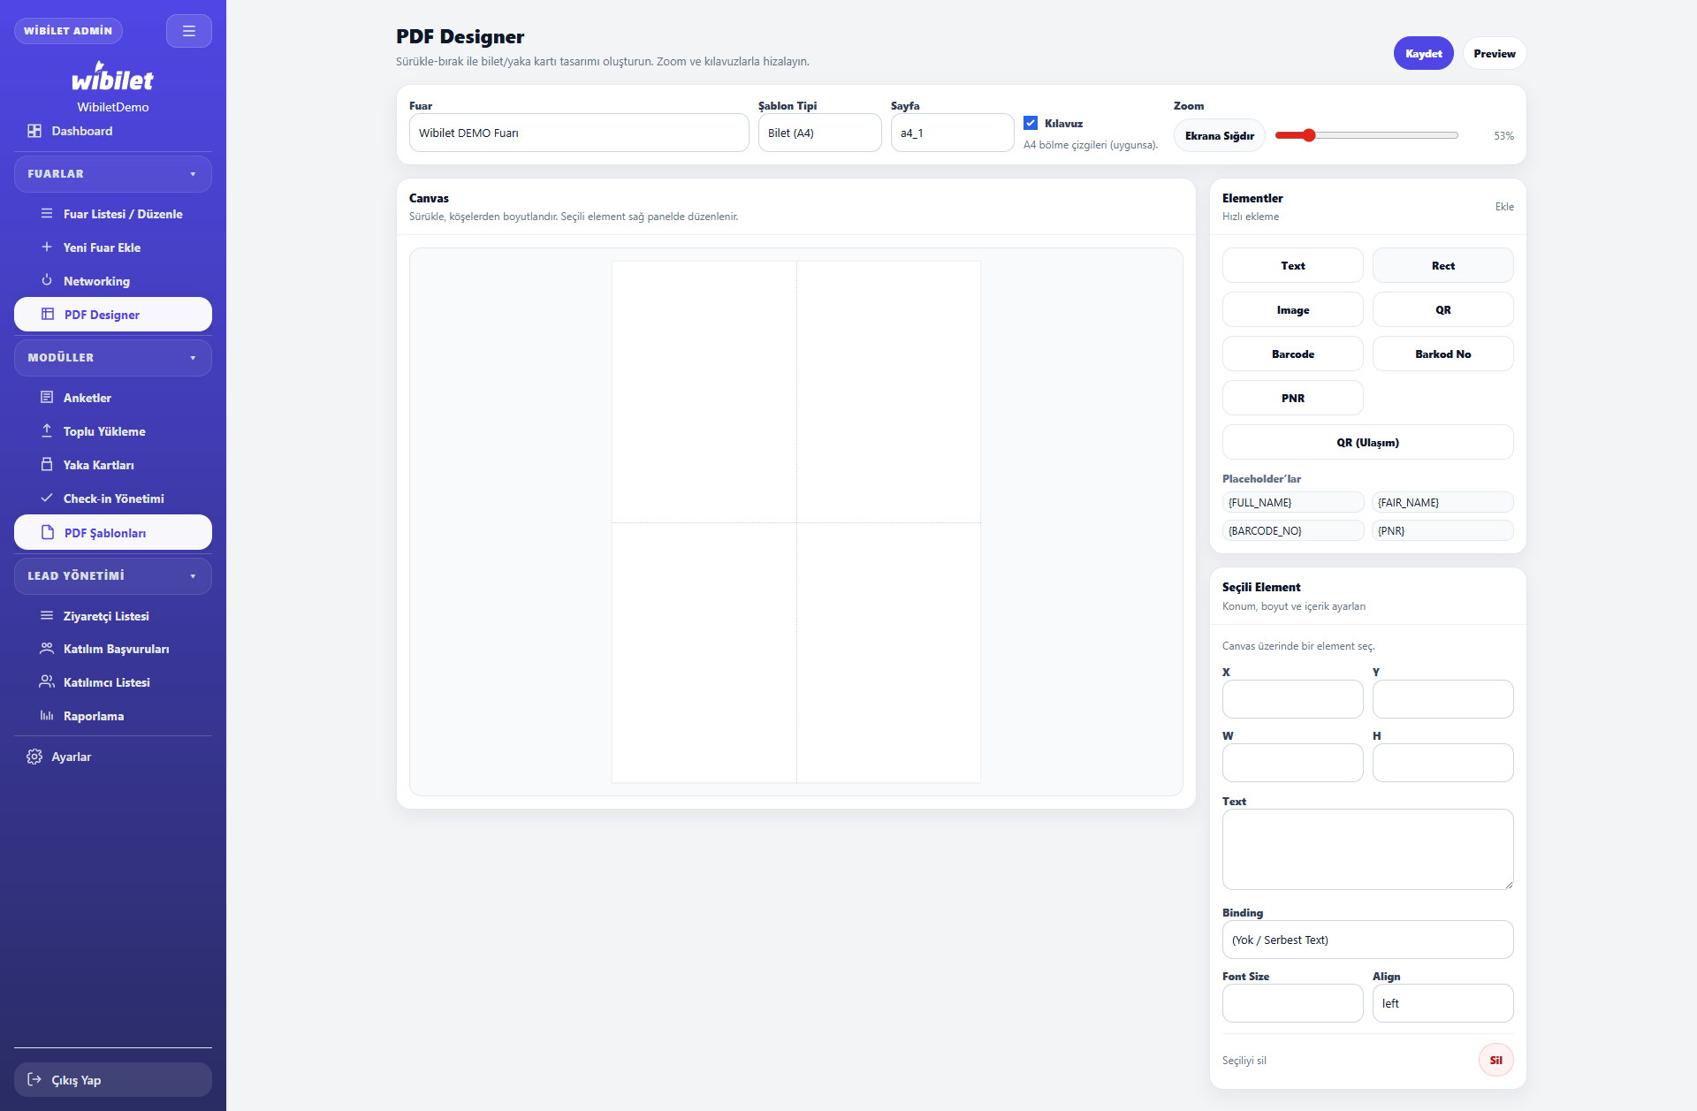Screen dimensions: 1697x1111
Task: Toggle the Kılavuz checkbox
Action: tap(1031, 124)
